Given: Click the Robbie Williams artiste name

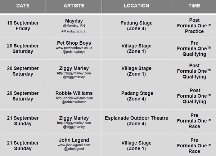Looking at the screenshot, I should (x=74, y=93).
